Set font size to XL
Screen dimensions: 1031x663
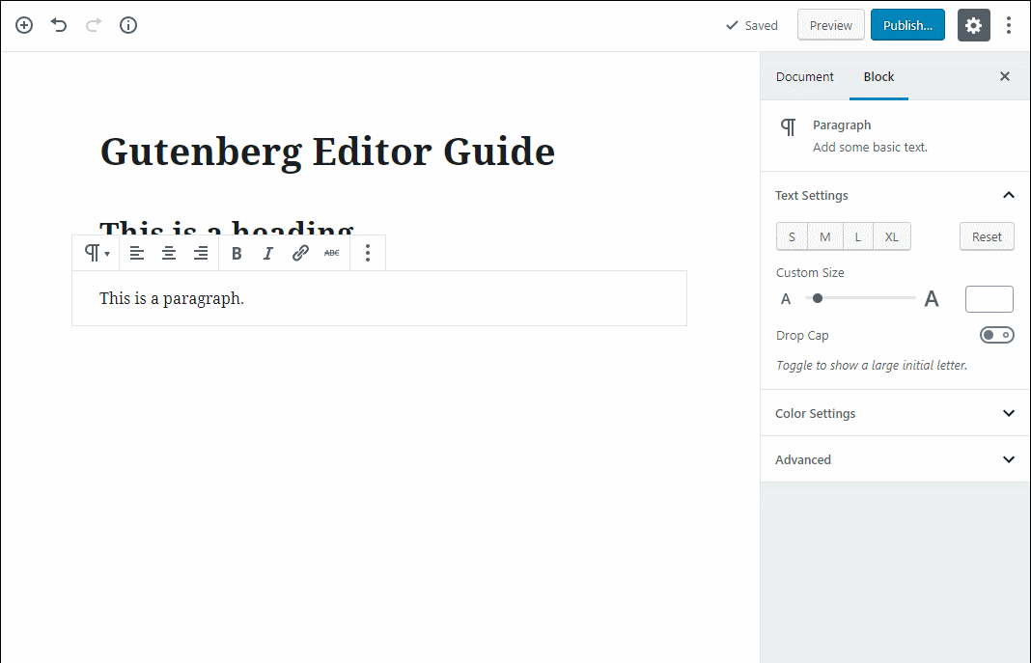tap(892, 236)
